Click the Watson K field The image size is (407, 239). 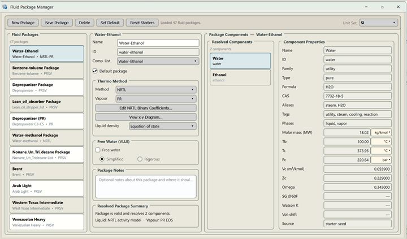point(357,205)
